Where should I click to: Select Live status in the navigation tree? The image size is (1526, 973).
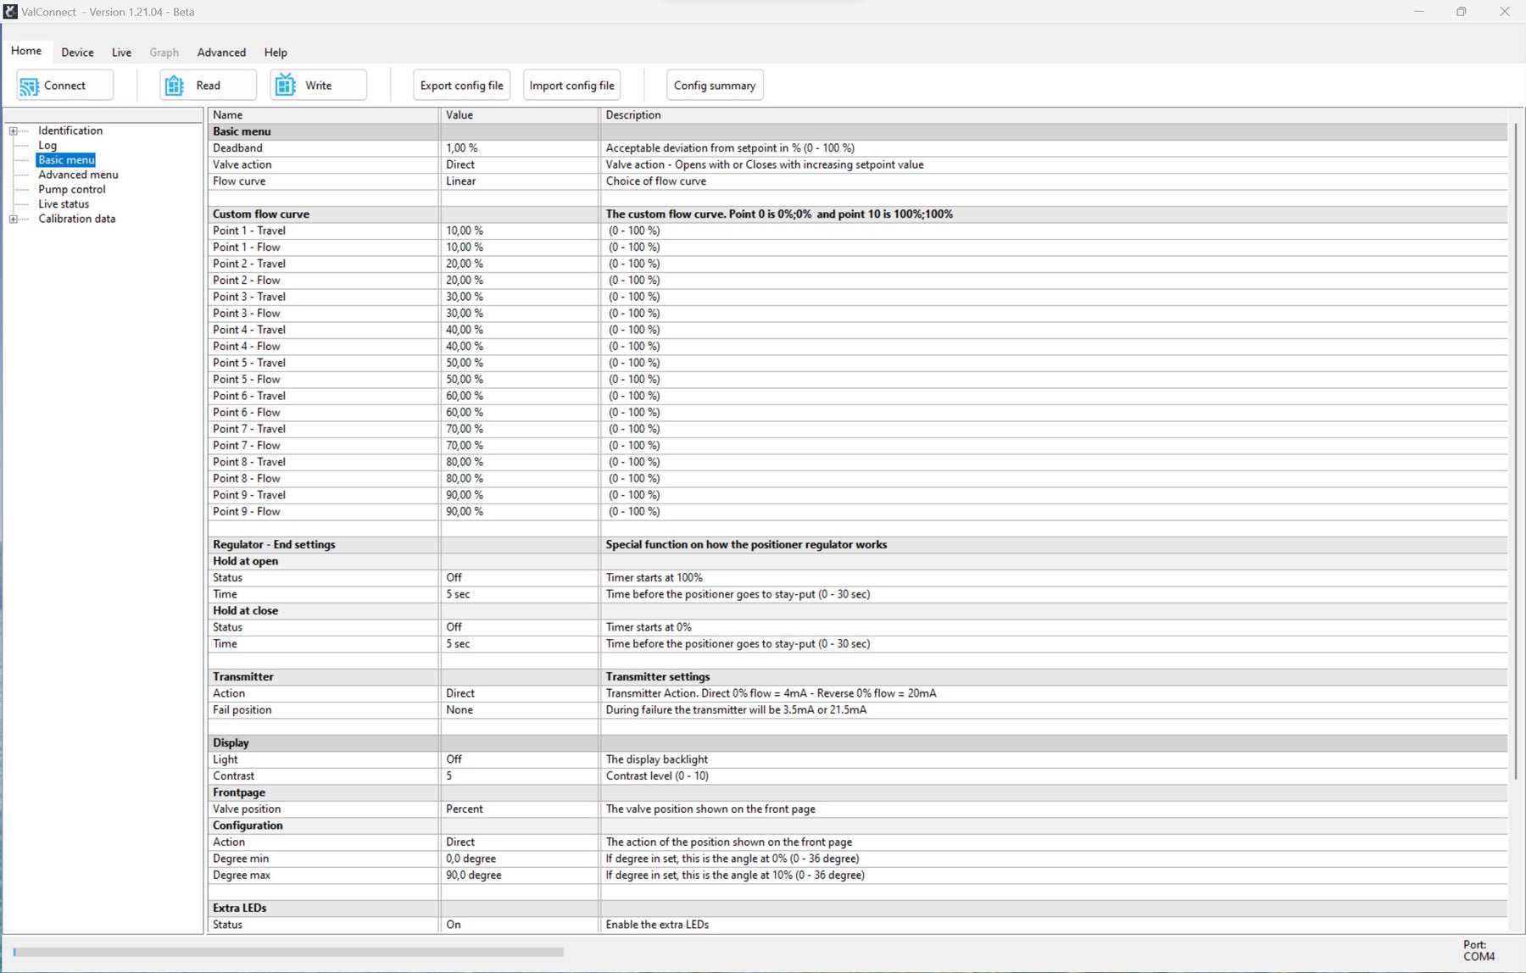(64, 203)
